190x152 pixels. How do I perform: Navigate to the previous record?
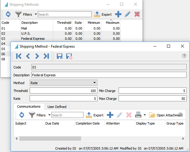[28, 56]
